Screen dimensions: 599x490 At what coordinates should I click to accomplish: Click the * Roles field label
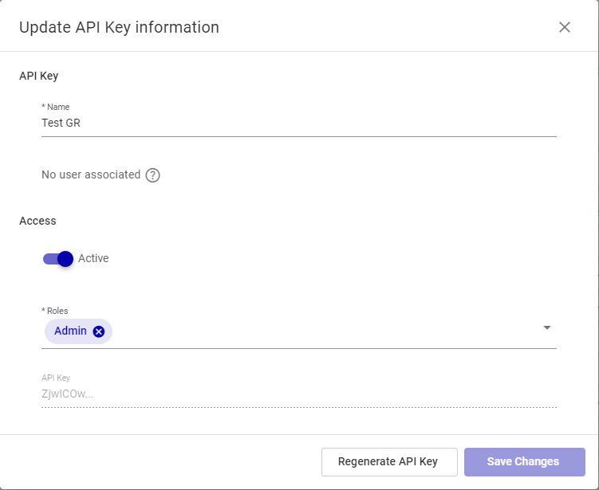(55, 311)
